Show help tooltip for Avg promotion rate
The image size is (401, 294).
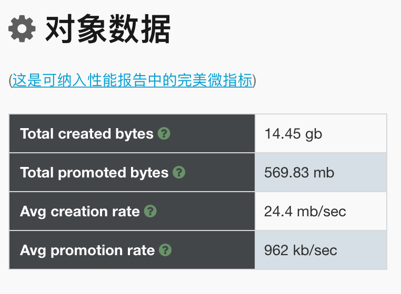tap(165, 250)
